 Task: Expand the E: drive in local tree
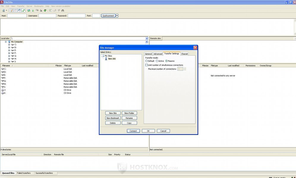click(9, 50)
